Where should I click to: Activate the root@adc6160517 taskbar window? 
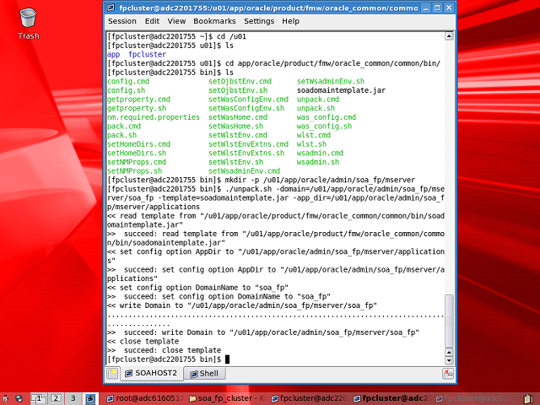[145, 399]
